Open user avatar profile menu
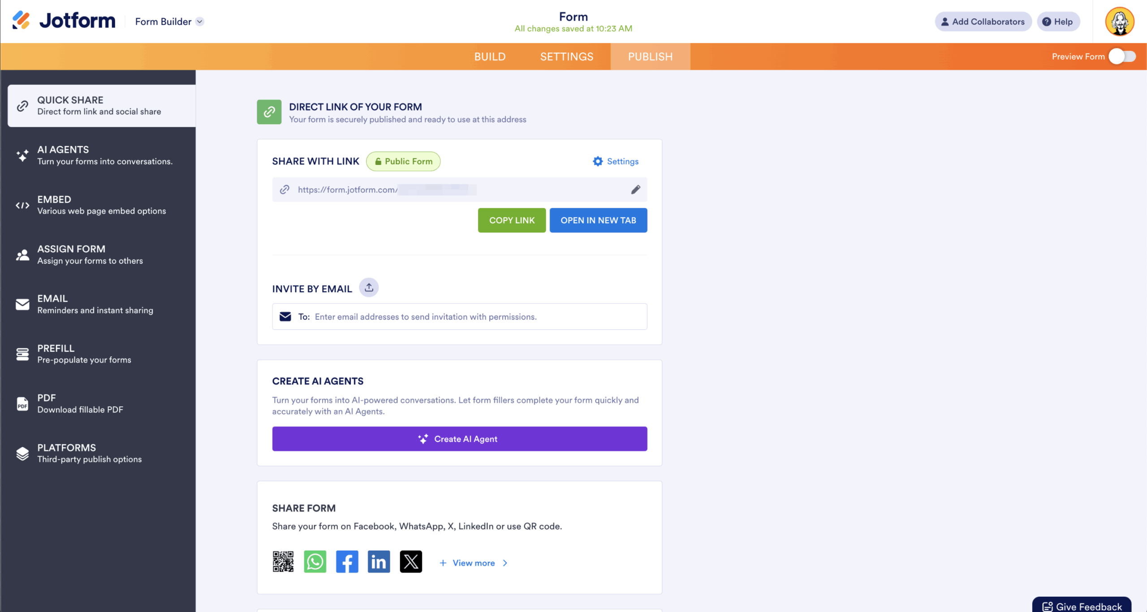The width and height of the screenshot is (1147, 612). click(x=1119, y=22)
